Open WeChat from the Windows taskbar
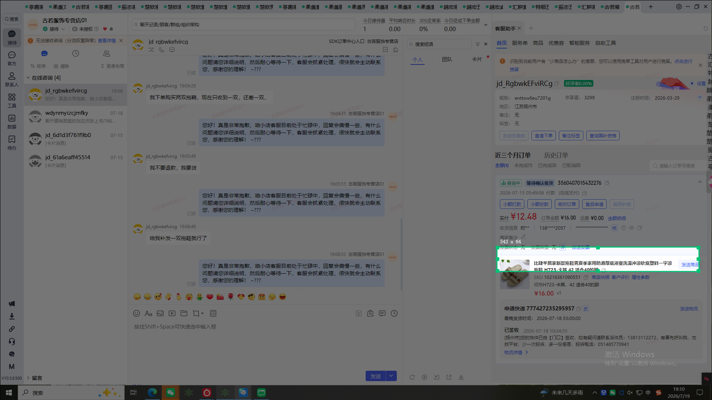The width and height of the screenshot is (712, 400). pyautogui.click(x=170, y=393)
